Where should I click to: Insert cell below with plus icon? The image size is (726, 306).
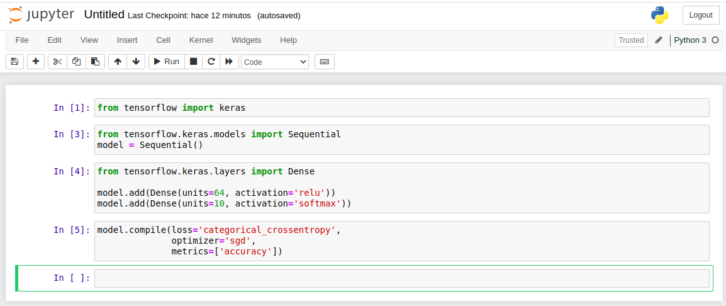(x=36, y=62)
